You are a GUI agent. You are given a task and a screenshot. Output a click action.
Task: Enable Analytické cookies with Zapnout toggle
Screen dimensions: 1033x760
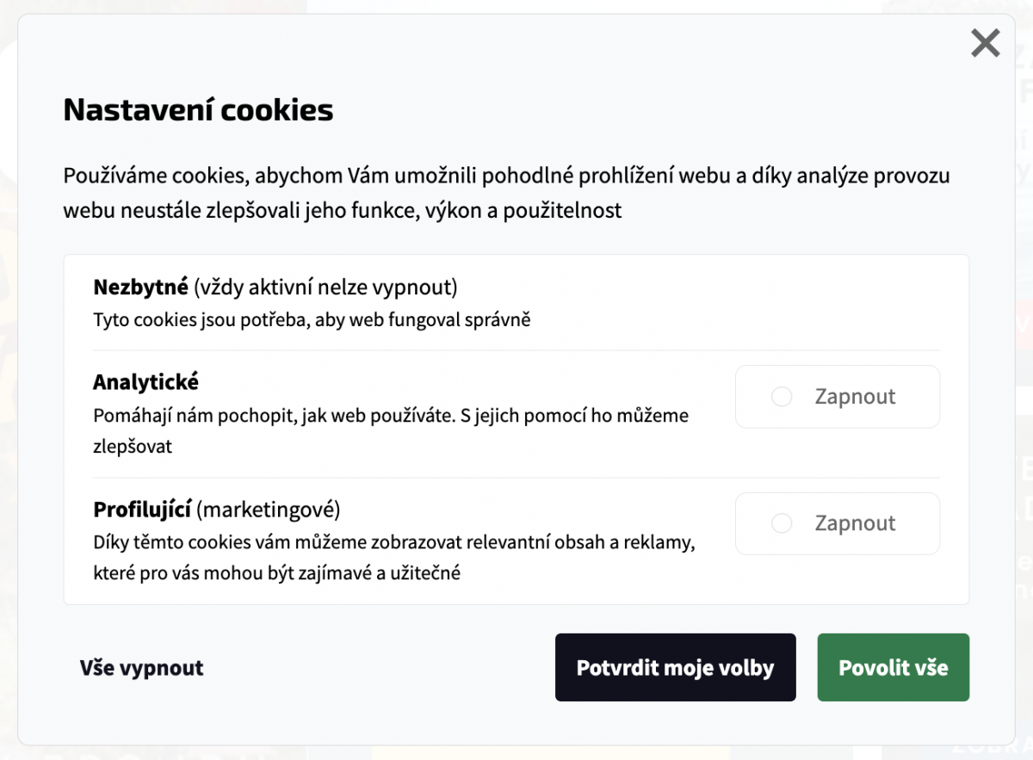click(837, 397)
